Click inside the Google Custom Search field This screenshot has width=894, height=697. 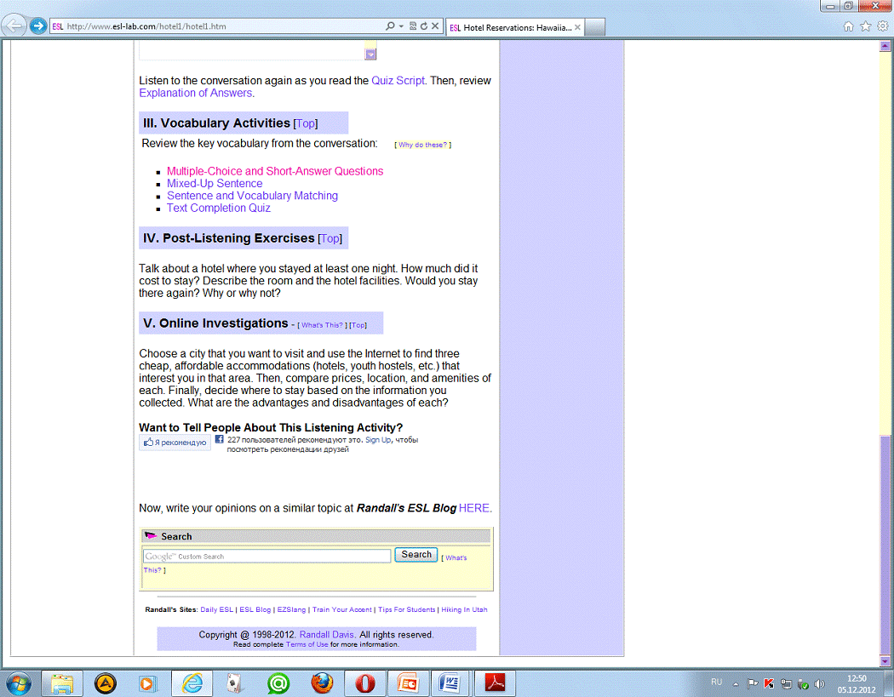pyautogui.click(x=266, y=556)
